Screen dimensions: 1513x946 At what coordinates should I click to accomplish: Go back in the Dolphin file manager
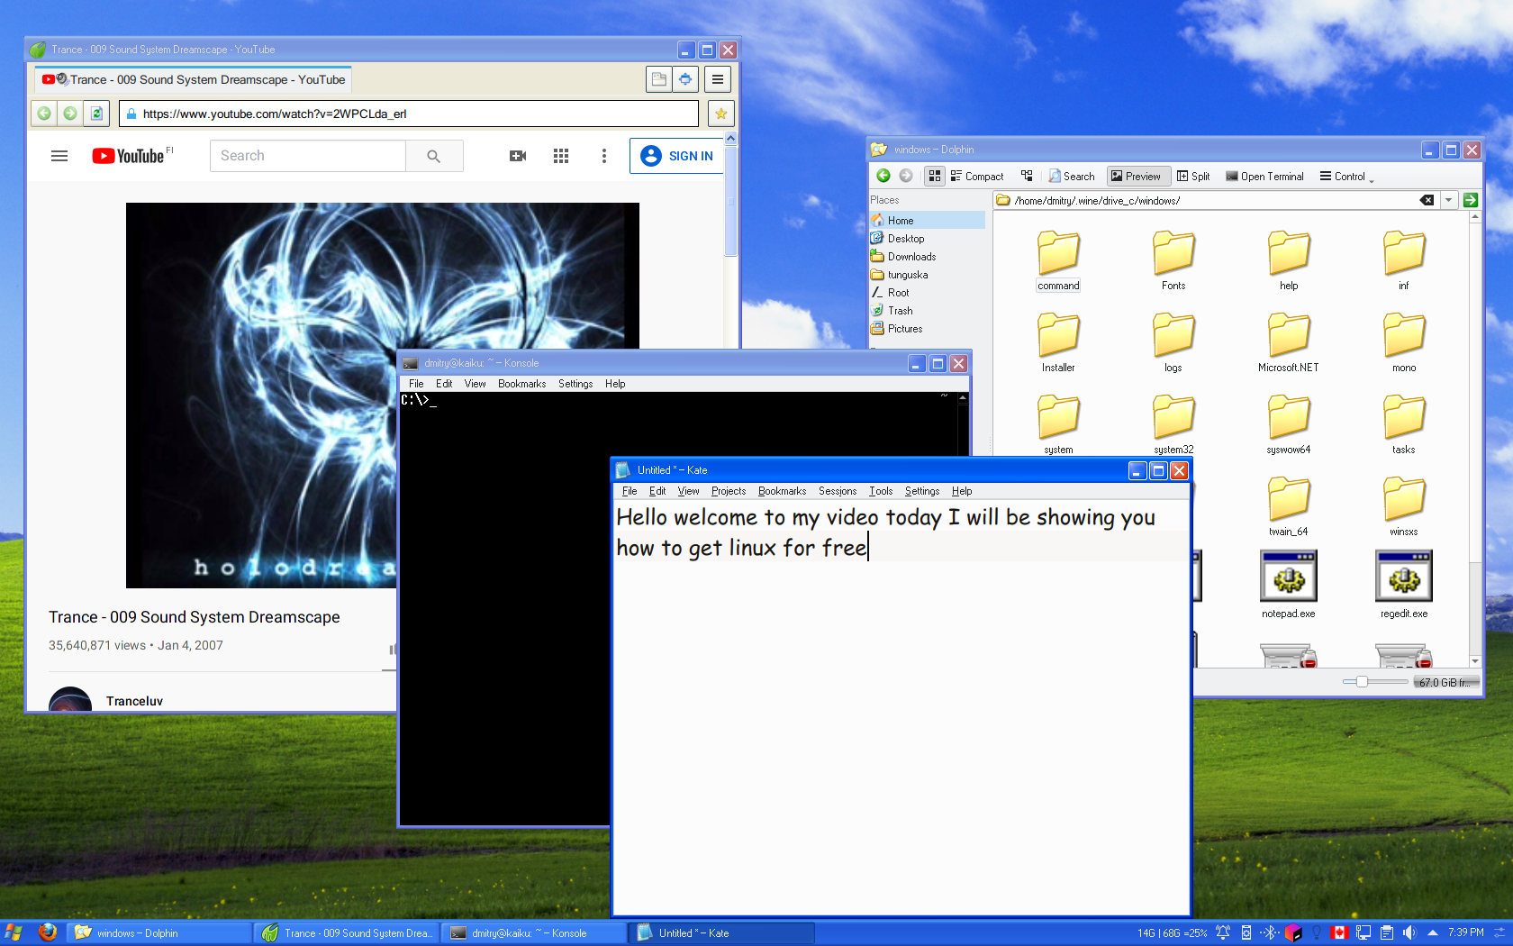point(883,176)
